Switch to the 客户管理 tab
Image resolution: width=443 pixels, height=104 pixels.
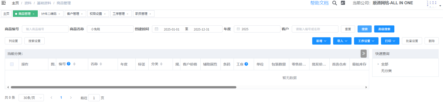point(73,14)
